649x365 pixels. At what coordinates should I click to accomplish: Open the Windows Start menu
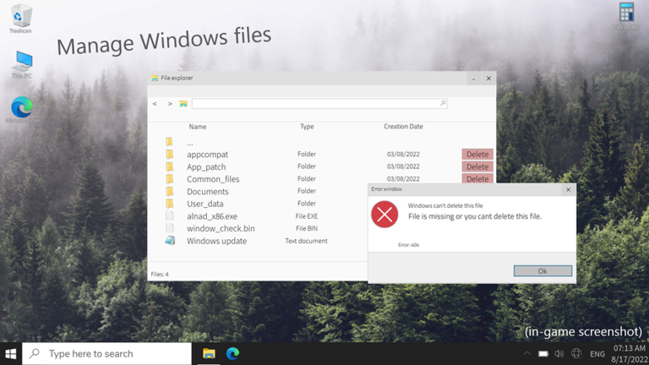(x=11, y=354)
